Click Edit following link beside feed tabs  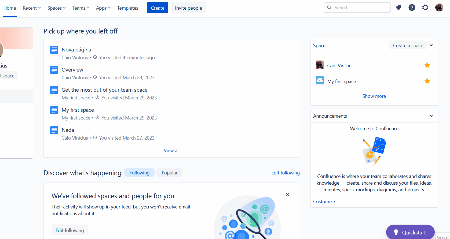[286, 173]
